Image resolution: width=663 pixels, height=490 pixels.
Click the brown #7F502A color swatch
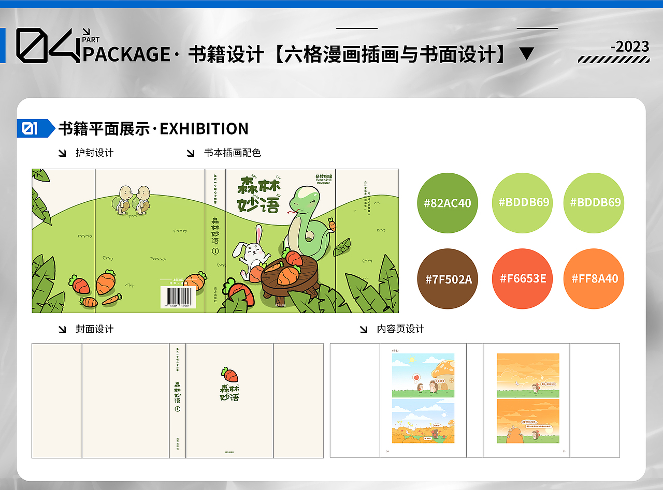pos(448,279)
